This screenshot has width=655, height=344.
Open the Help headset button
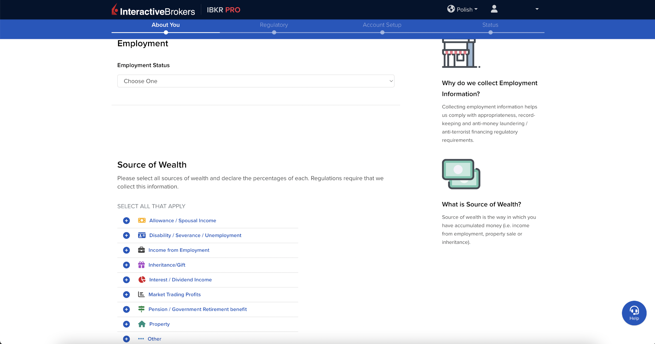[x=634, y=313]
